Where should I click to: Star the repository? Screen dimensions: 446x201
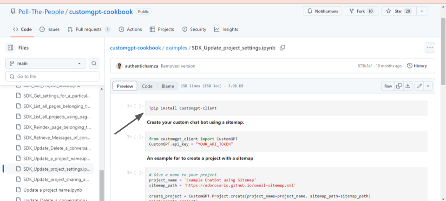(399, 11)
